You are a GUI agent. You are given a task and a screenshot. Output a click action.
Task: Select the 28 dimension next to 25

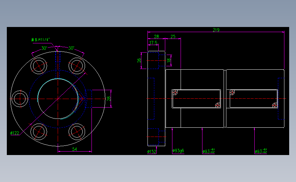pyautogui.click(x=156, y=37)
